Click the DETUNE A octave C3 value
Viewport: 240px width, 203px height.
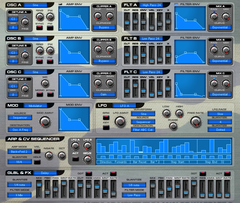(13, 19)
